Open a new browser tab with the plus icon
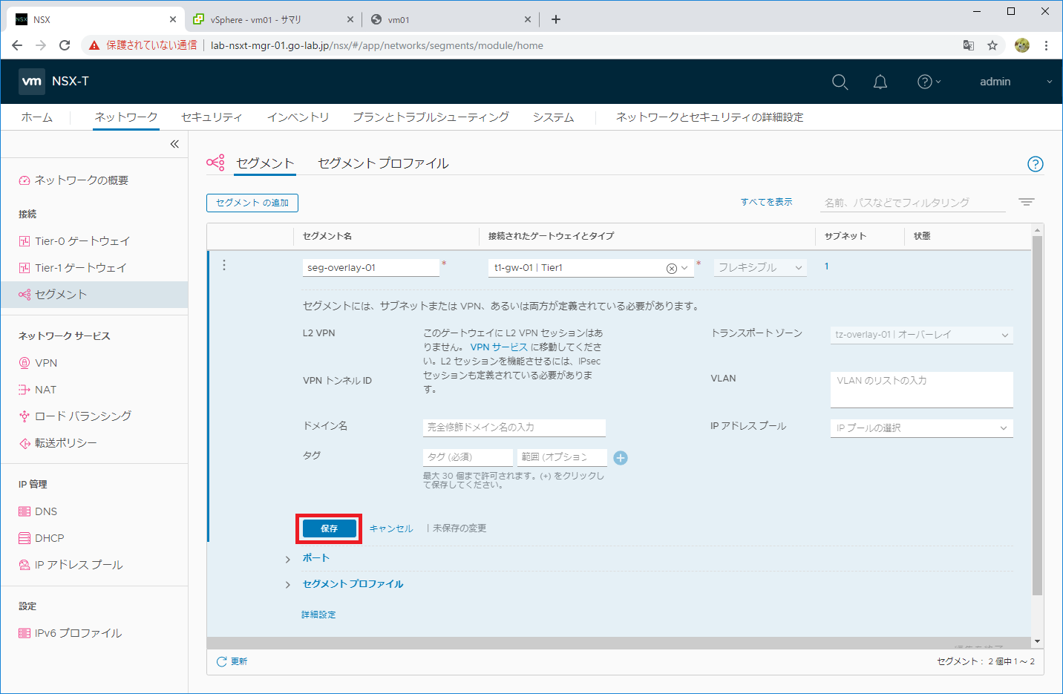Image resolution: width=1063 pixels, height=694 pixels. (556, 19)
